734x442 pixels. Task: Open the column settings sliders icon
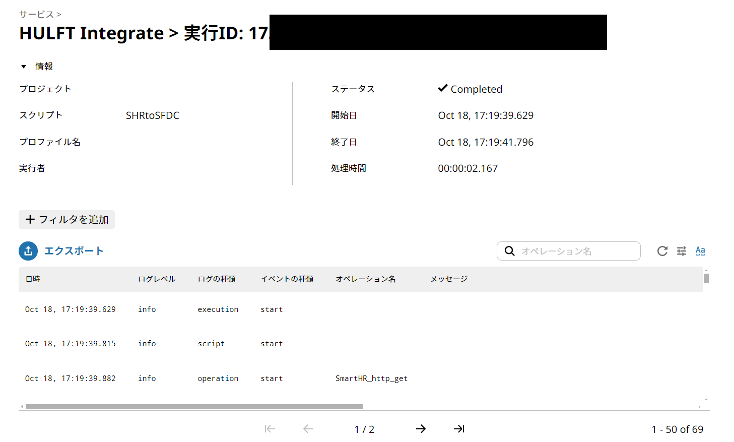[681, 251]
